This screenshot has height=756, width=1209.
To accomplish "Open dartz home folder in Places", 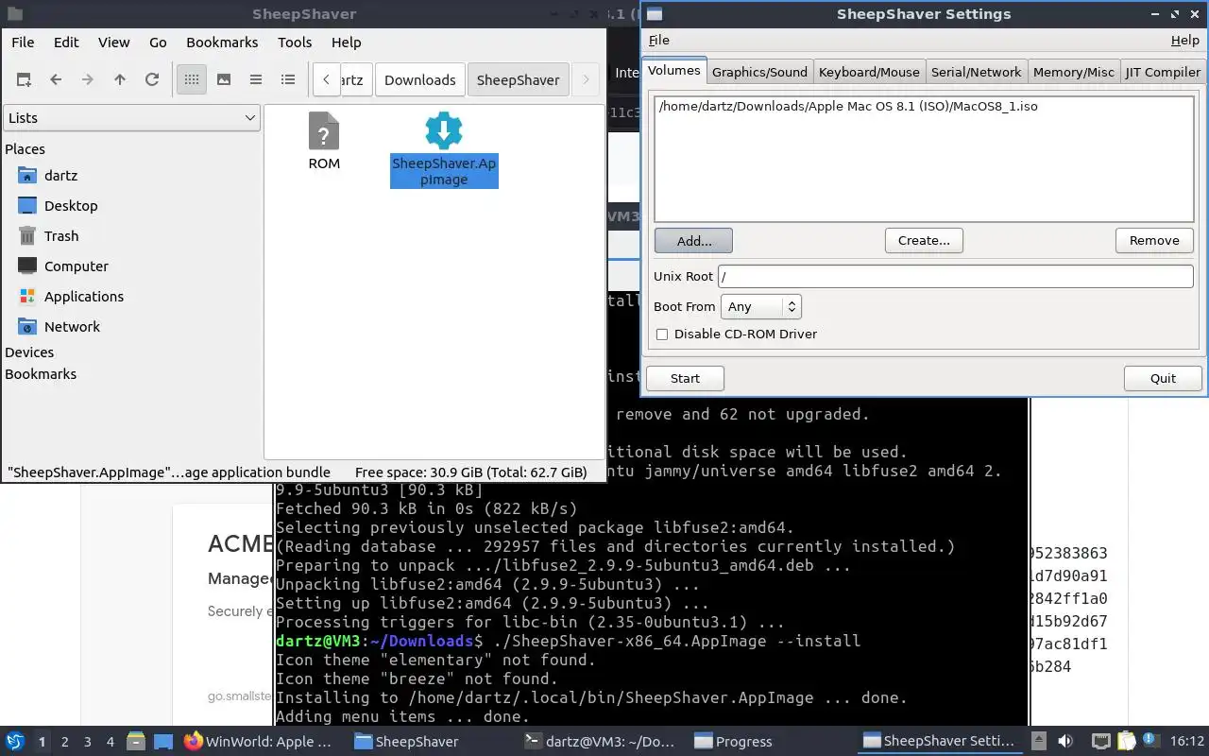I will pyautogui.click(x=60, y=176).
